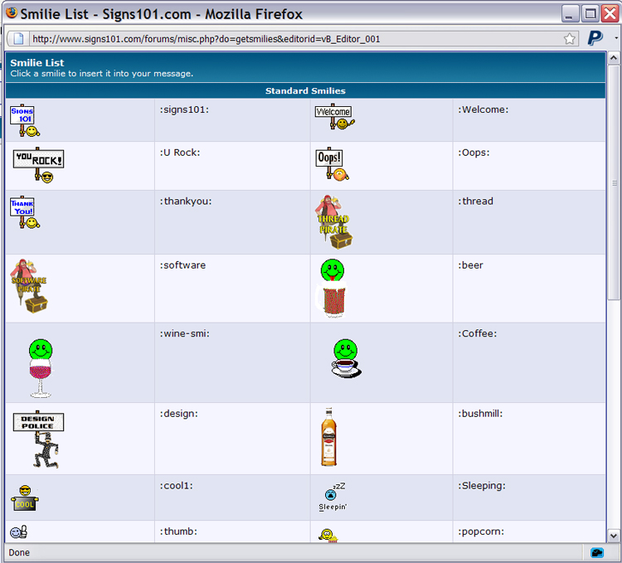Image resolution: width=622 pixels, height=563 pixels.
Task: Insert the Welcome sign smilie
Action: (x=335, y=117)
